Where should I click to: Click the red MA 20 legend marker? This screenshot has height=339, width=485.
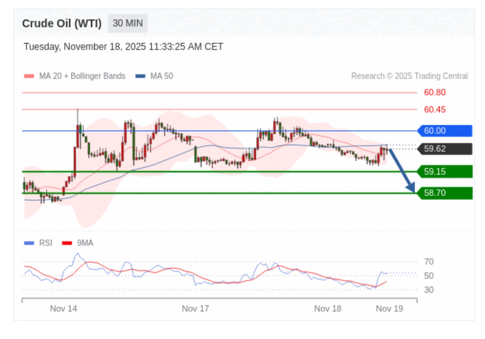[x=29, y=76]
